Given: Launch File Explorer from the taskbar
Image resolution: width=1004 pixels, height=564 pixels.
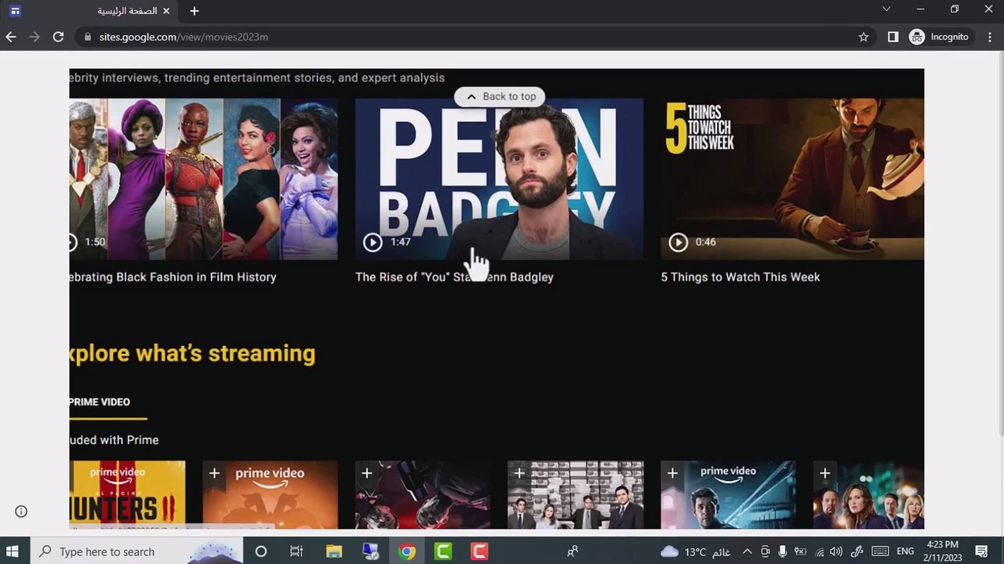Looking at the screenshot, I should [x=334, y=551].
